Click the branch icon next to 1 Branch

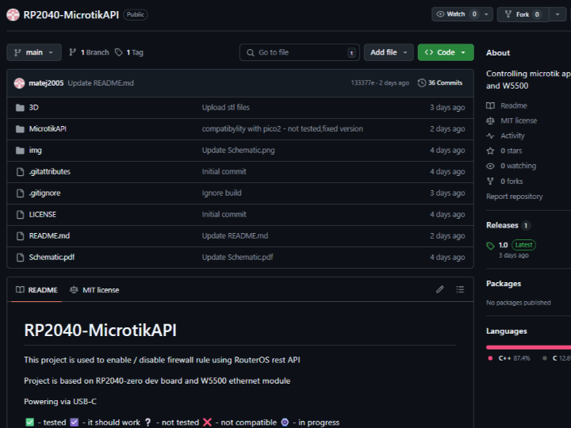point(72,52)
